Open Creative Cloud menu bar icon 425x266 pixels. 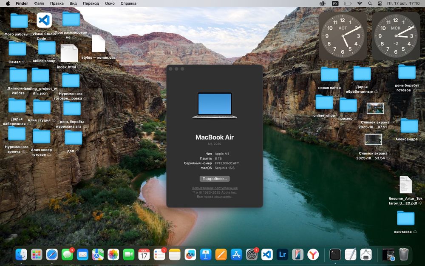click(322, 3)
